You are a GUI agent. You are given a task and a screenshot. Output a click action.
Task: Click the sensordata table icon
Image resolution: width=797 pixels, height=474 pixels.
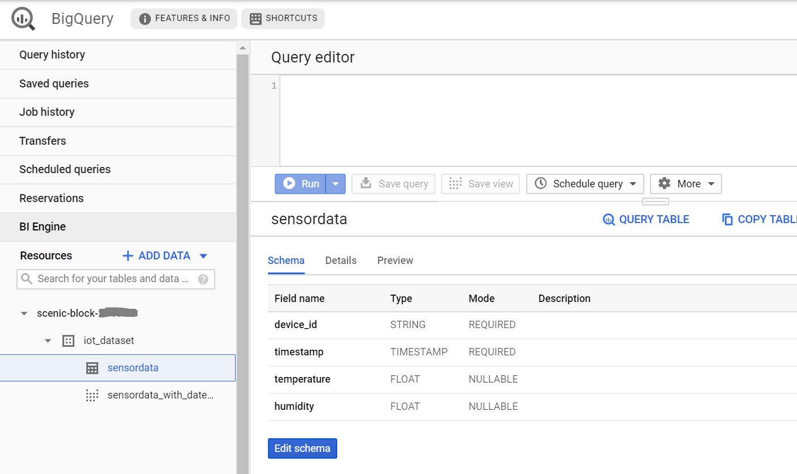tap(92, 368)
